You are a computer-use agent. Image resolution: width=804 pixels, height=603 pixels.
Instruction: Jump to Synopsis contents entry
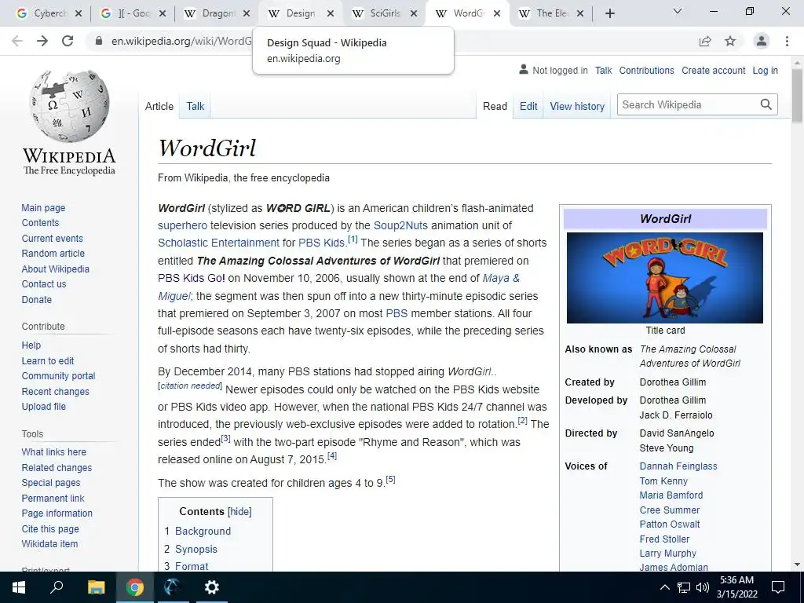196,549
